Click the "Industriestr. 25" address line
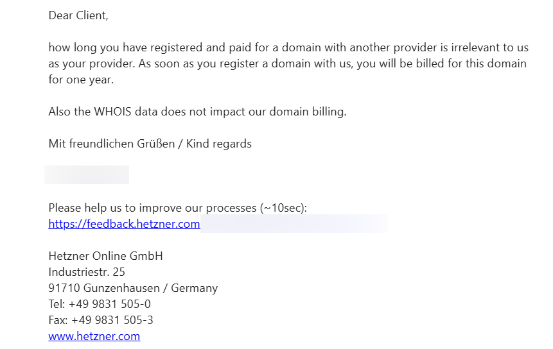This screenshot has width=553, height=349. 87,272
